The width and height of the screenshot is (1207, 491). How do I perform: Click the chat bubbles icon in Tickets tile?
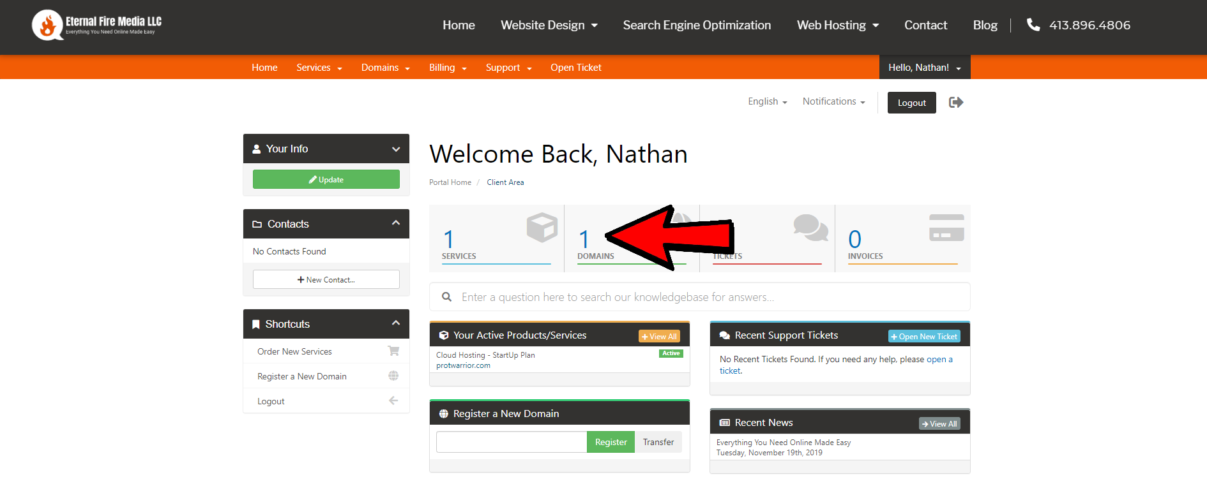coord(810,228)
